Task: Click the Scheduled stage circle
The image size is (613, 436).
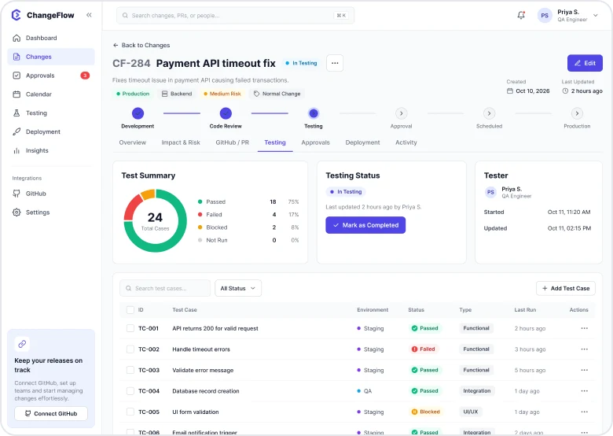Action: point(489,113)
